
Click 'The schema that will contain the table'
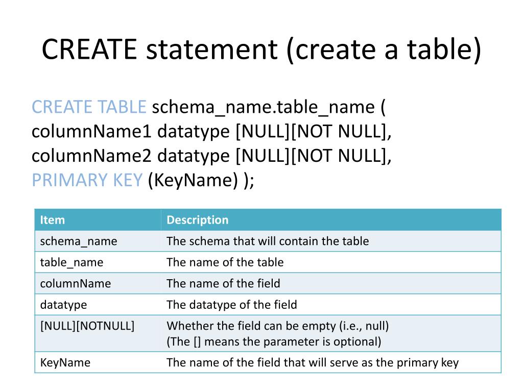tap(268, 241)
